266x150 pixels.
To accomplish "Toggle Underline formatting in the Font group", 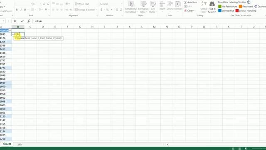I will pyautogui.click(x=25, y=10).
